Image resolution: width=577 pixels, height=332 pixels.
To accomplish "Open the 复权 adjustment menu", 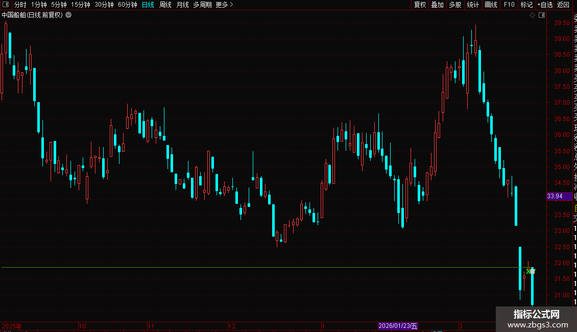I will click(x=420, y=5).
